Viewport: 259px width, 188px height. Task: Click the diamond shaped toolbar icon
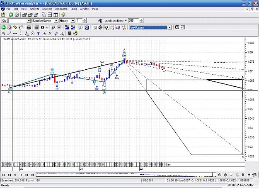(100, 27)
